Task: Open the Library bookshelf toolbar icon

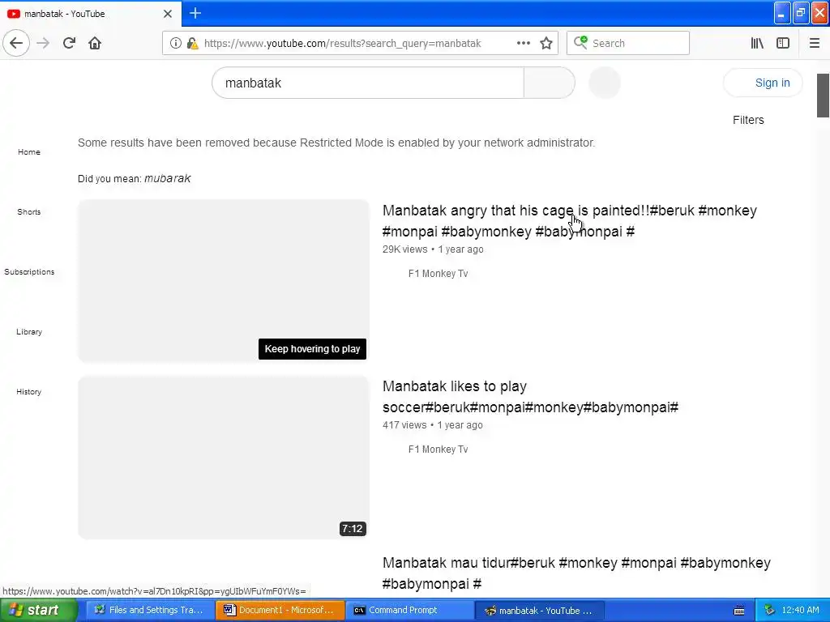Action: [757, 43]
